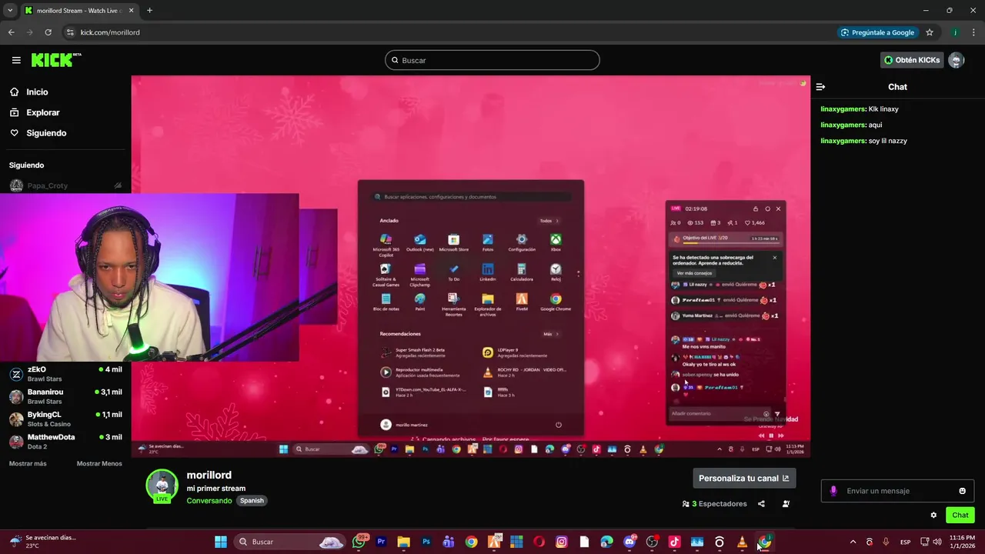Open a new browser tab

[149, 10]
